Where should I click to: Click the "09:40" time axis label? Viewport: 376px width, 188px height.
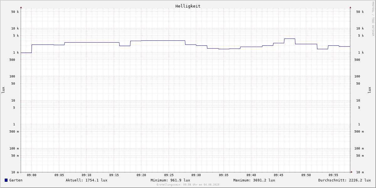(251, 175)
